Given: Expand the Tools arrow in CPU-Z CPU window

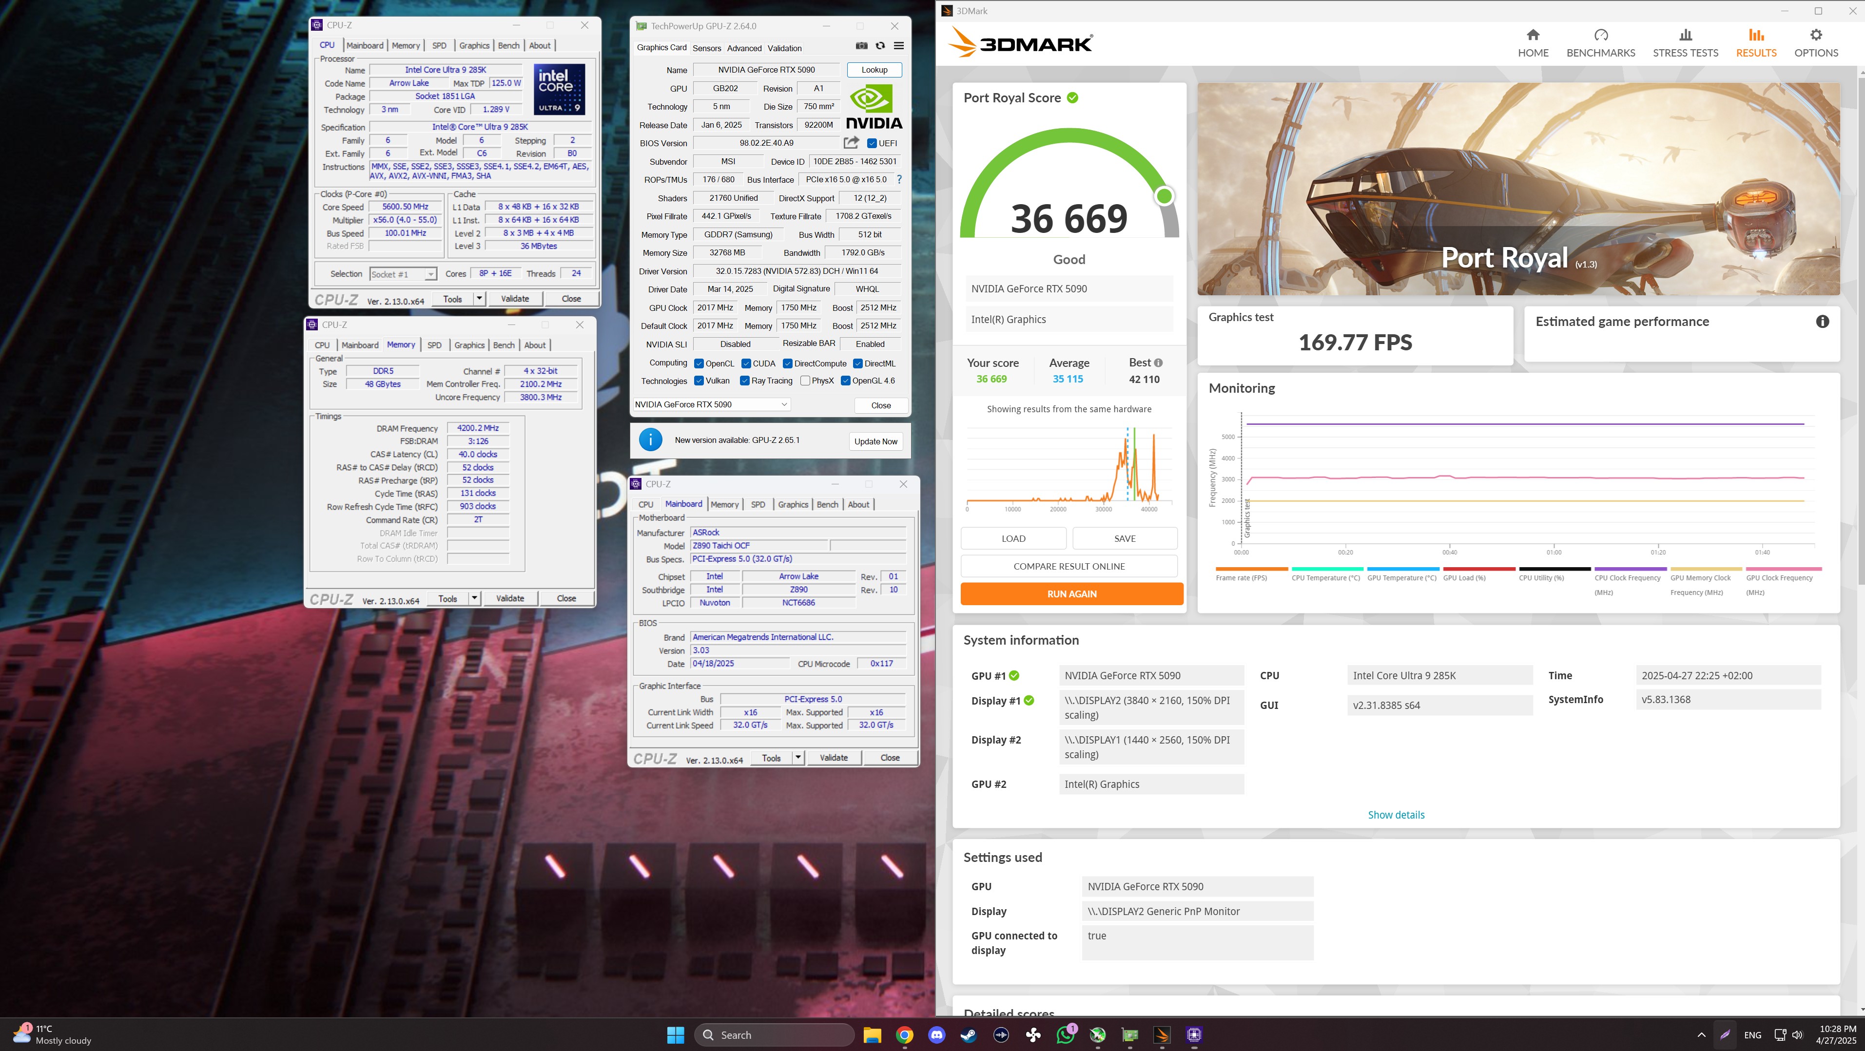Looking at the screenshot, I should pyautogui.click(x=479, y=298).
